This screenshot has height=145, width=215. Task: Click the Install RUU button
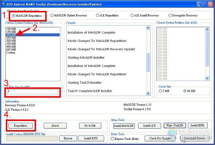click(x=91, y=138)
